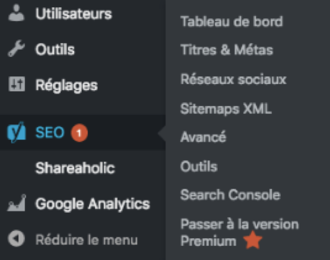Viewport: 330px width, 260px height.
Task: Click the Réduire le menu arrow icon
Action: [x=17, y=239]
